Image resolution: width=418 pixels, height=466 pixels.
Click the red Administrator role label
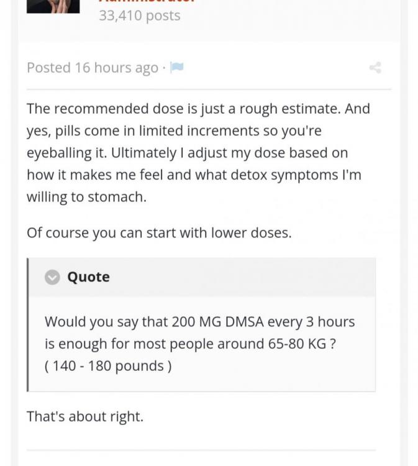click(147, 1)
